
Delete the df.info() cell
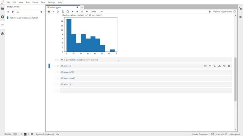pyautogui.click(x=229, y=66)
